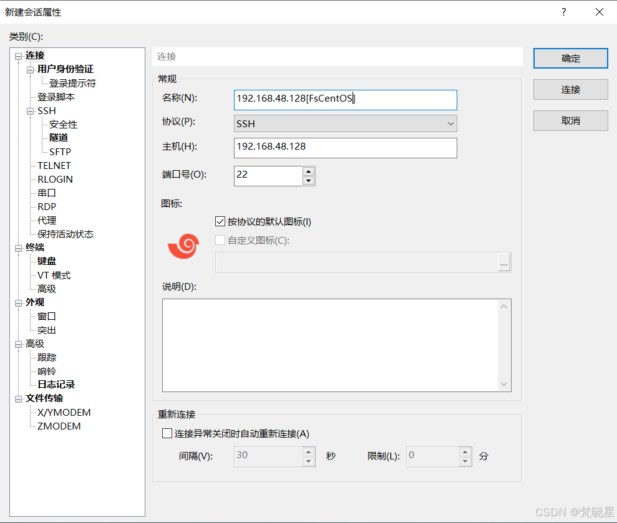The image size is (617, 523).
Task: Collapse the 文件传输 tree node
Action: click(x=18, y=399)
